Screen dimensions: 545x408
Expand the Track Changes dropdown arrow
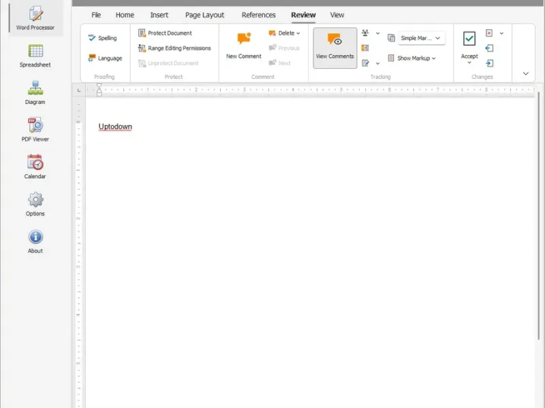pos(377,63)
